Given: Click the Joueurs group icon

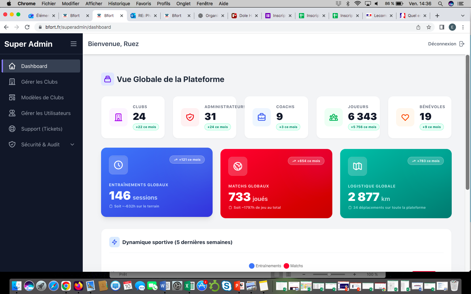Looking at the screenshot, I should [x=334, y=117].
